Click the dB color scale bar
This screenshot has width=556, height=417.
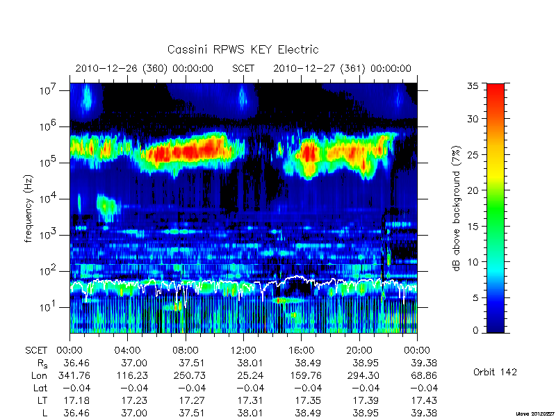click(496, 208)
